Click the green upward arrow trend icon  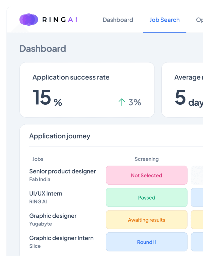[122, 102]
